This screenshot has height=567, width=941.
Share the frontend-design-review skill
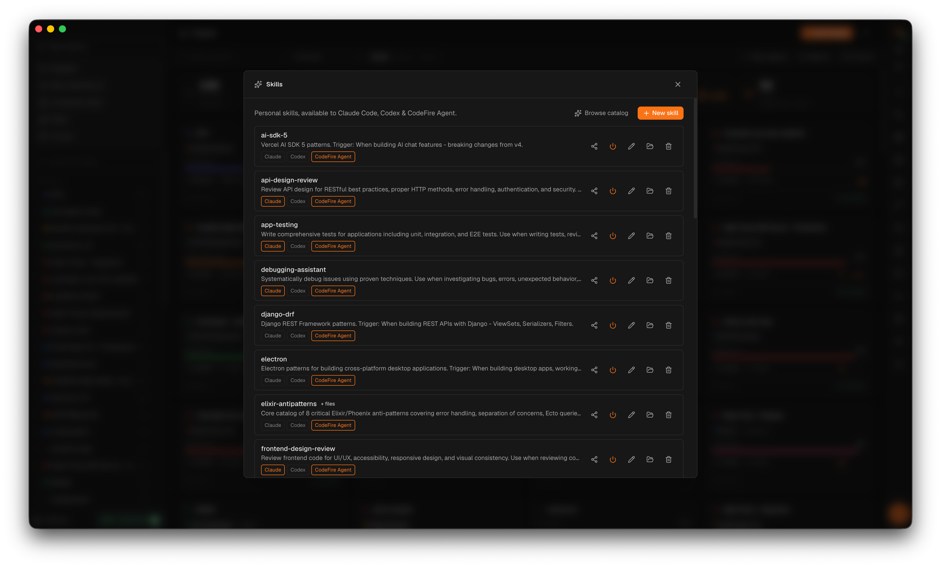[x=594, y=459]
